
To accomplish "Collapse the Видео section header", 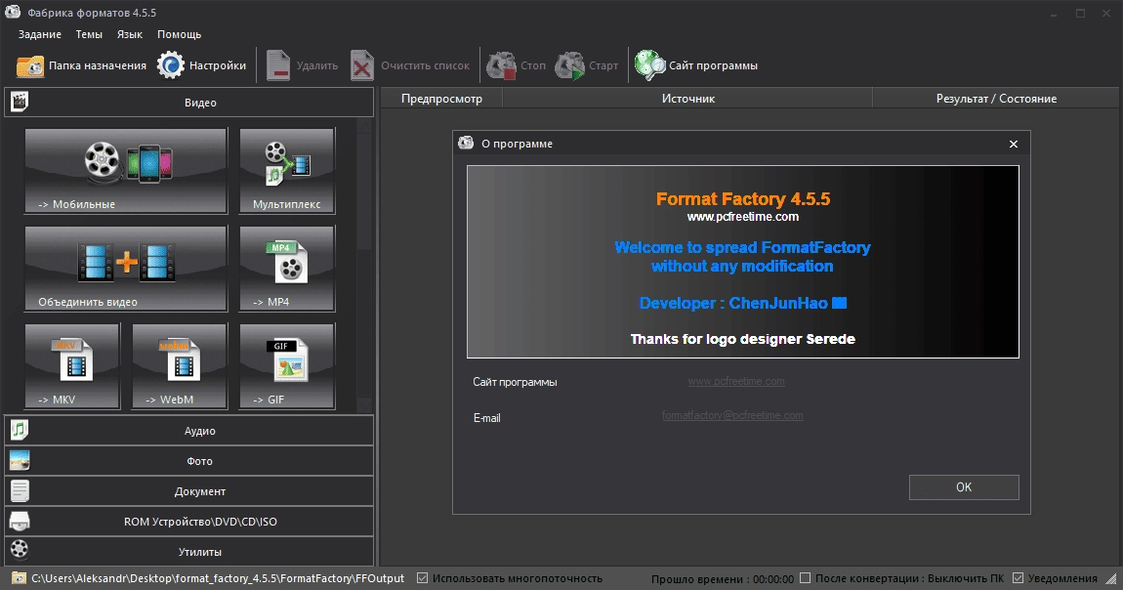I will 189,103.
